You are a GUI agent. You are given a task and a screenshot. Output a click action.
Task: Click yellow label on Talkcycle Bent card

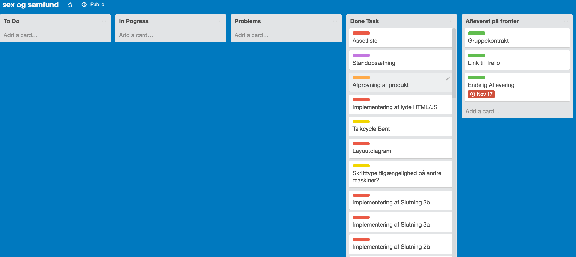tap(361, 122)
